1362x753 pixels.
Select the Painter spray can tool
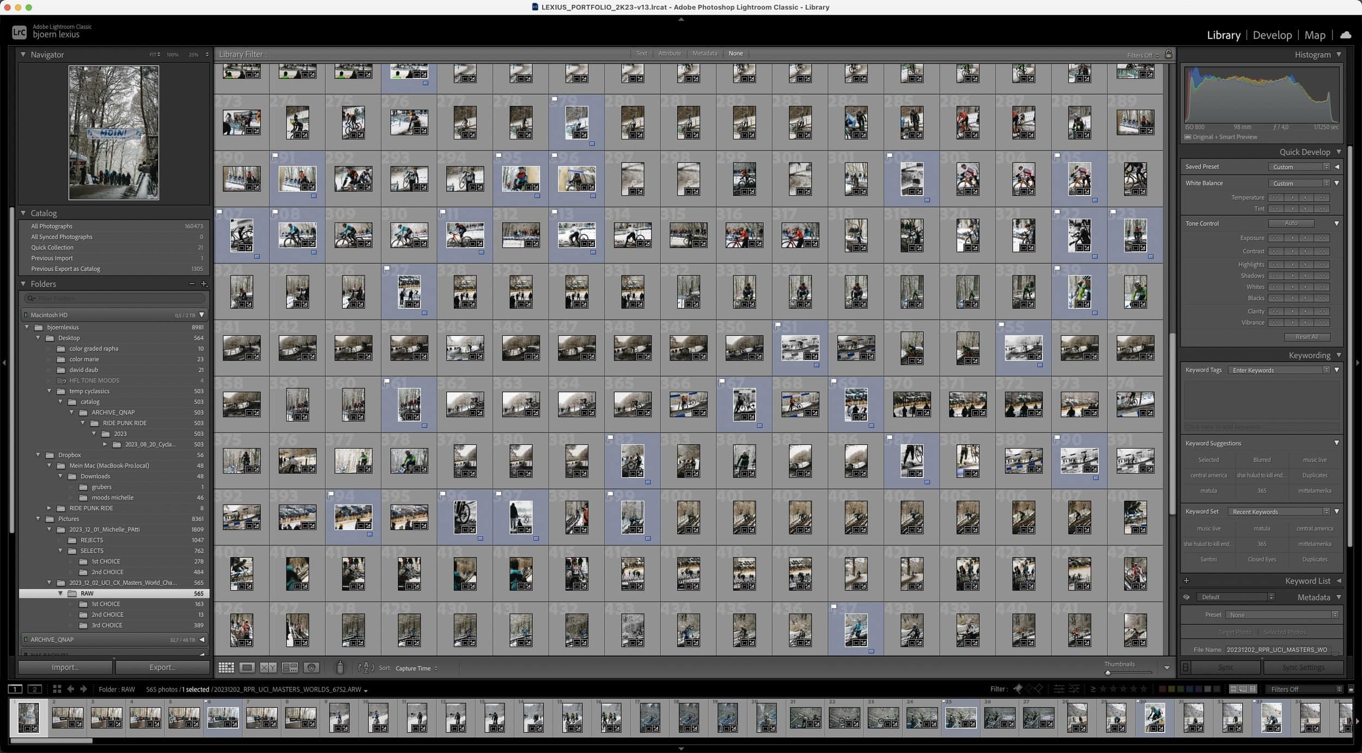coord(340,667)
